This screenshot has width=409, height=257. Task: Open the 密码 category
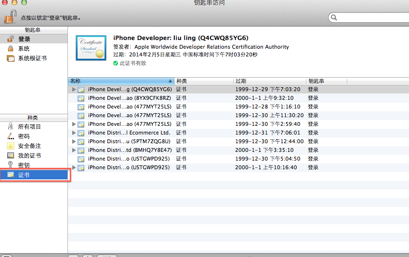click(x=34, y=136)
